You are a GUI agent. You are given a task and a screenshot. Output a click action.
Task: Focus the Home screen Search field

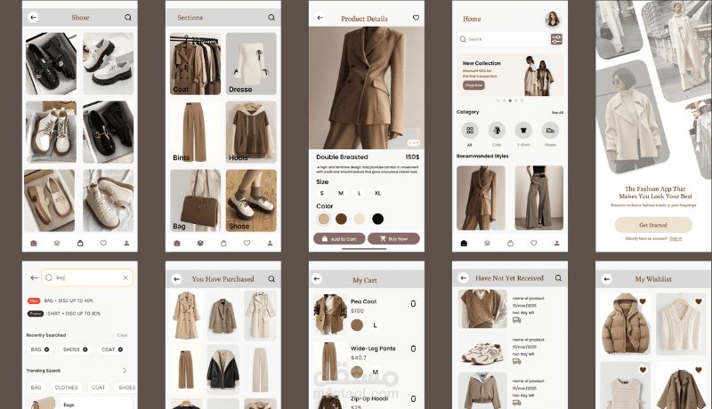click(503, 39)
